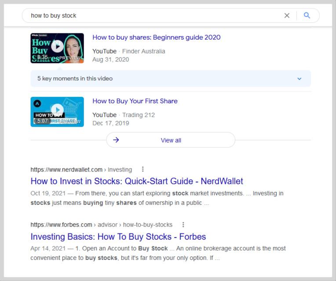Play the 'How to Buy Your First Share' thumbnail

pyautogui.click(x=57, y=112)
